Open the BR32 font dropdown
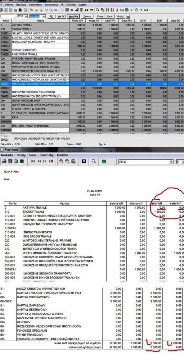The image size is (184, 354). click(171, 162)
